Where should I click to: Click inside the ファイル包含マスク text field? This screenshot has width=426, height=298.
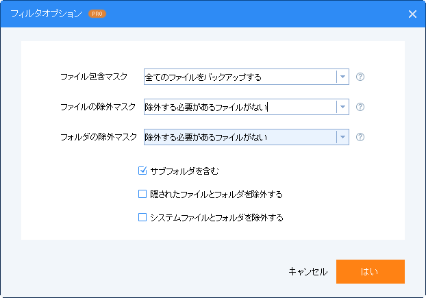tap(240, 77)
